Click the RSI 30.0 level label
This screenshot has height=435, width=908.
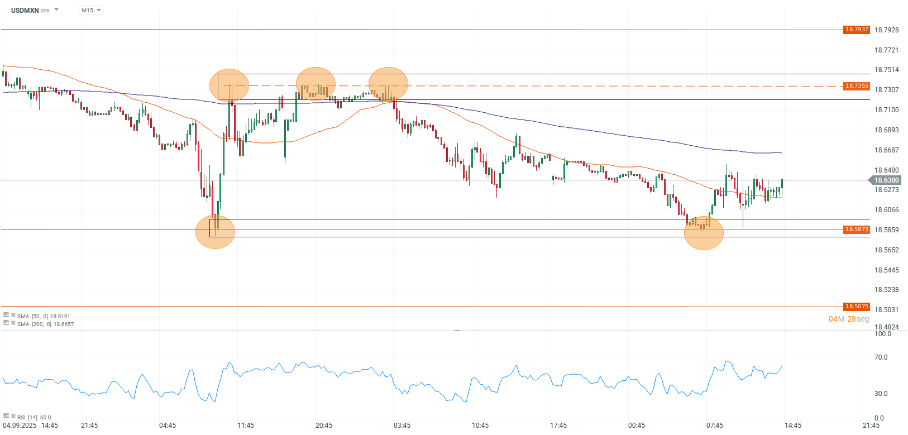pyautogui.click(x=881, y=394)
